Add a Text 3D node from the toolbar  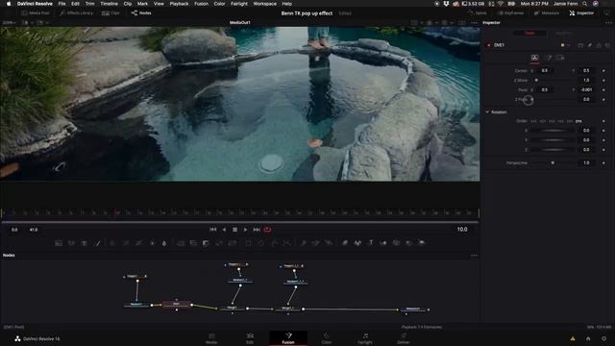tap(371, 243)
